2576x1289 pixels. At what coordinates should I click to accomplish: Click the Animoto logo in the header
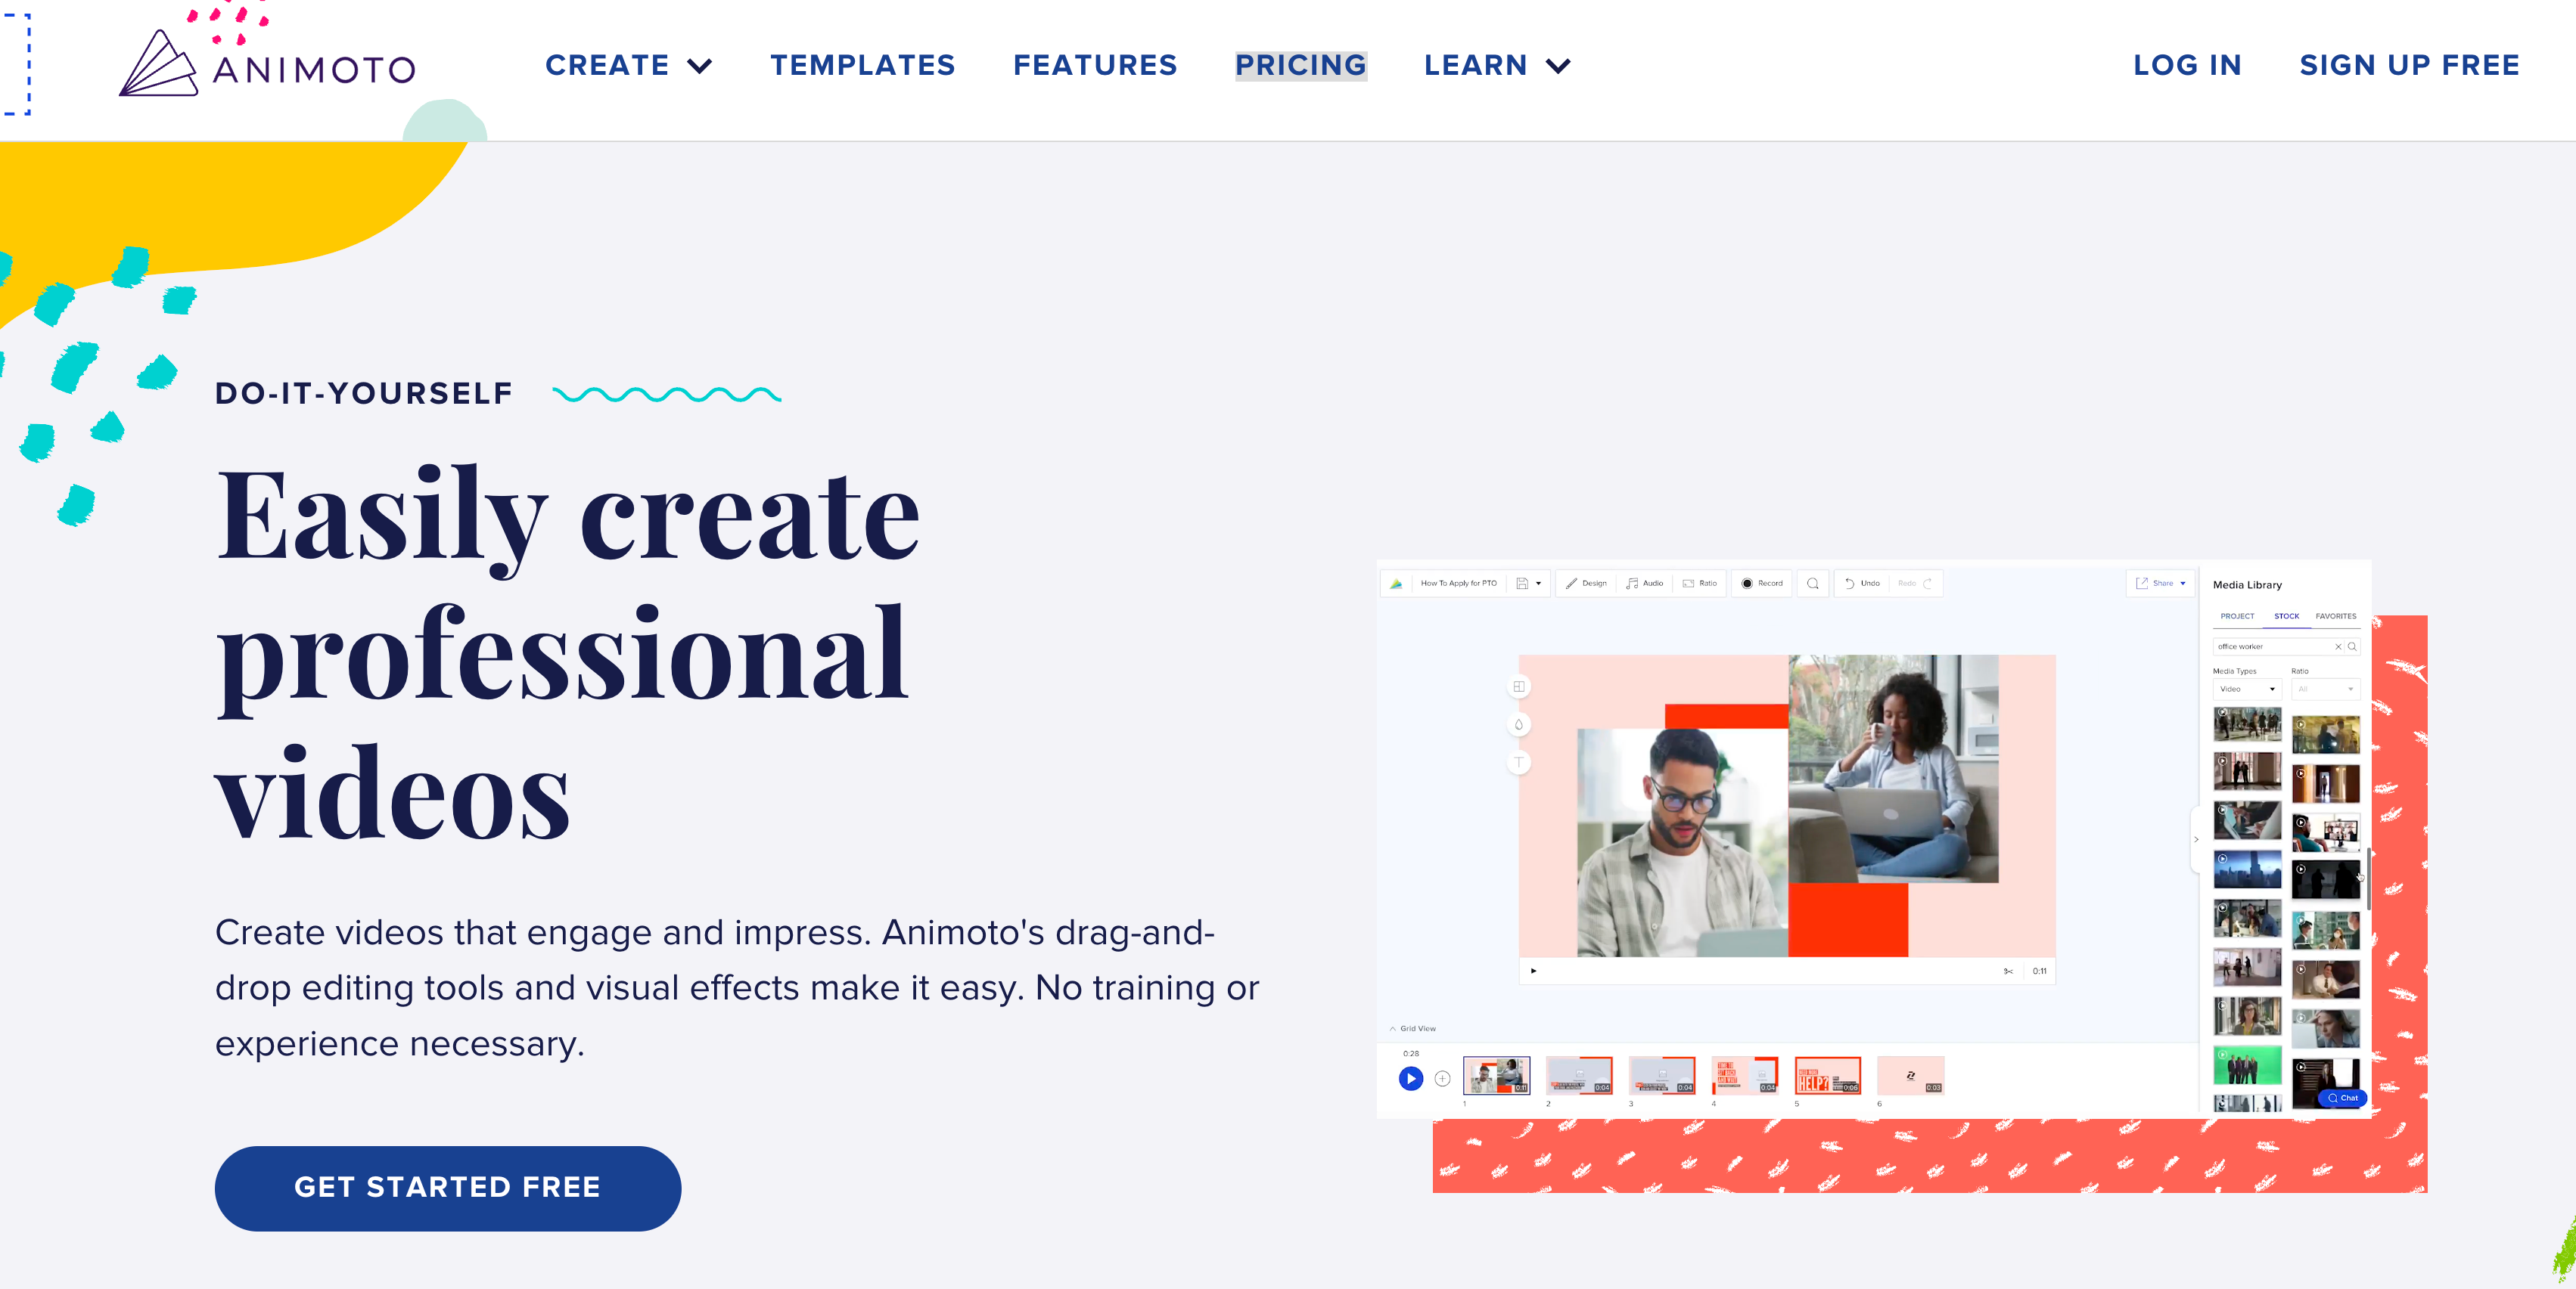coord(267,62)
